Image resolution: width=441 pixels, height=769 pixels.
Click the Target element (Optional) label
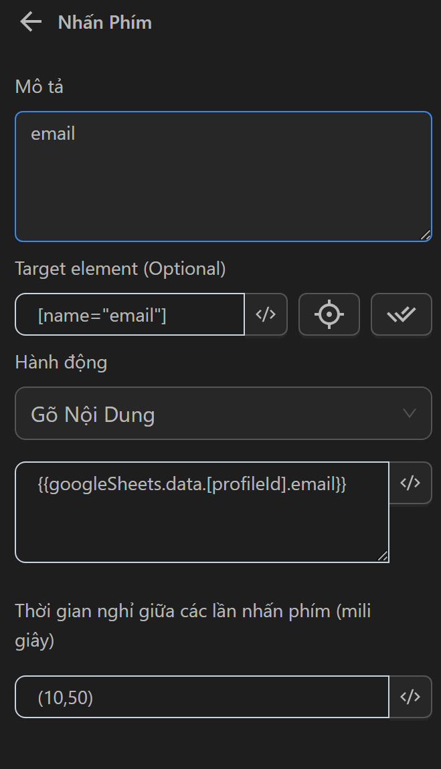click(120, 269)
